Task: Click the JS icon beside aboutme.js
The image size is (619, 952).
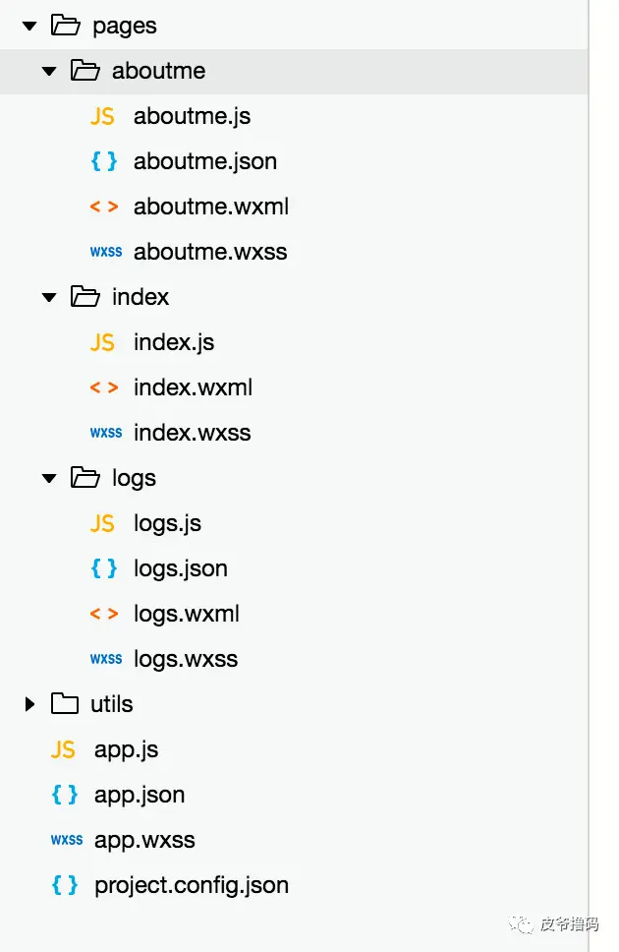Action: pyautogui.click(x=102, y=116)
